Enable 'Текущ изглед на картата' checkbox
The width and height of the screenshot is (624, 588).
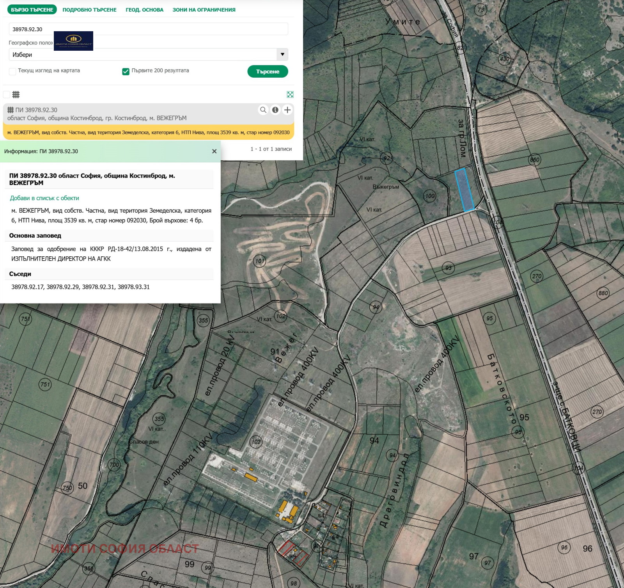click(x=12, y=71)
